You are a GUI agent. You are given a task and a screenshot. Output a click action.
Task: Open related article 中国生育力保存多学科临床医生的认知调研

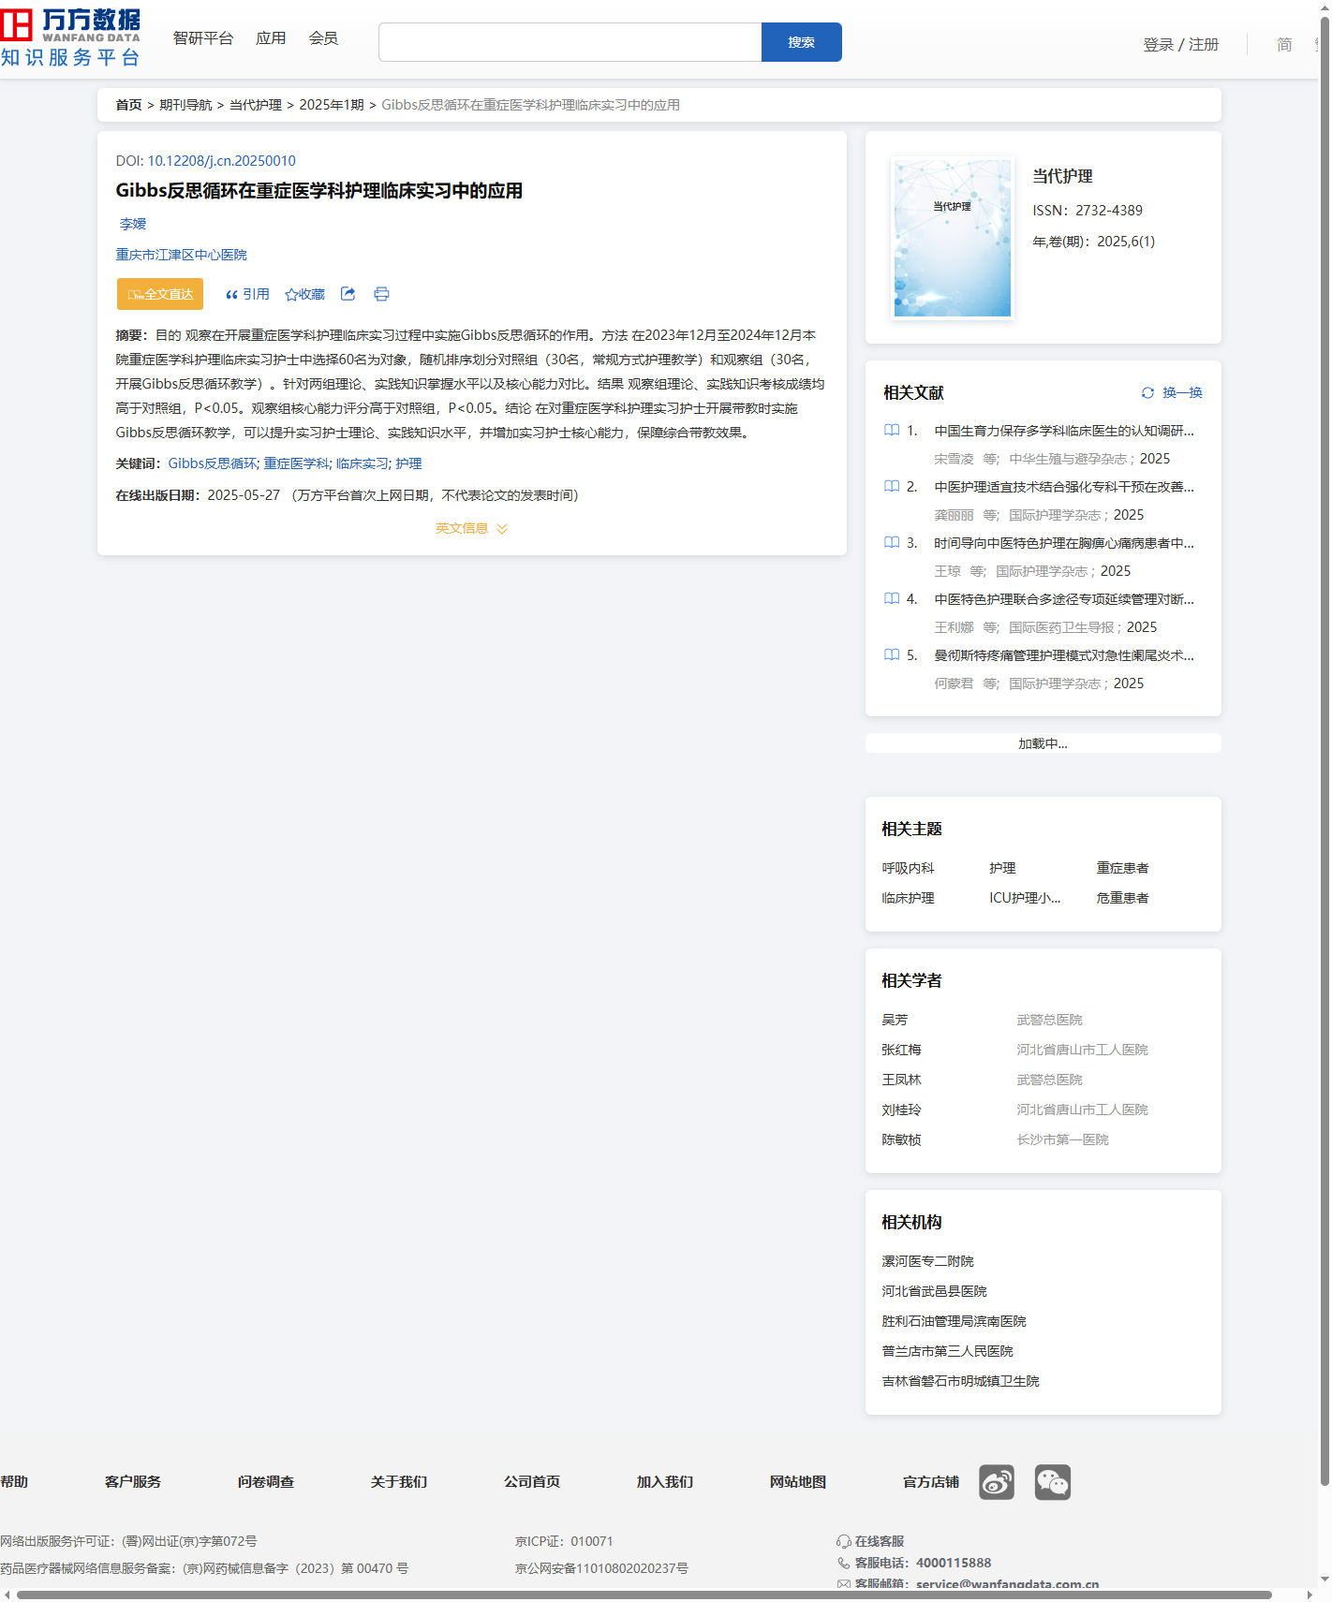pyautogui.click(x=1064, y=431)
